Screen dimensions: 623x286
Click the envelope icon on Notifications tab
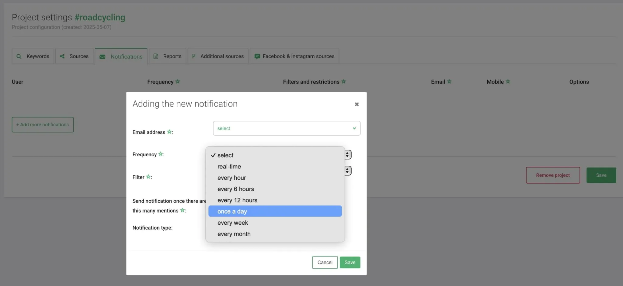click(103, 57)
